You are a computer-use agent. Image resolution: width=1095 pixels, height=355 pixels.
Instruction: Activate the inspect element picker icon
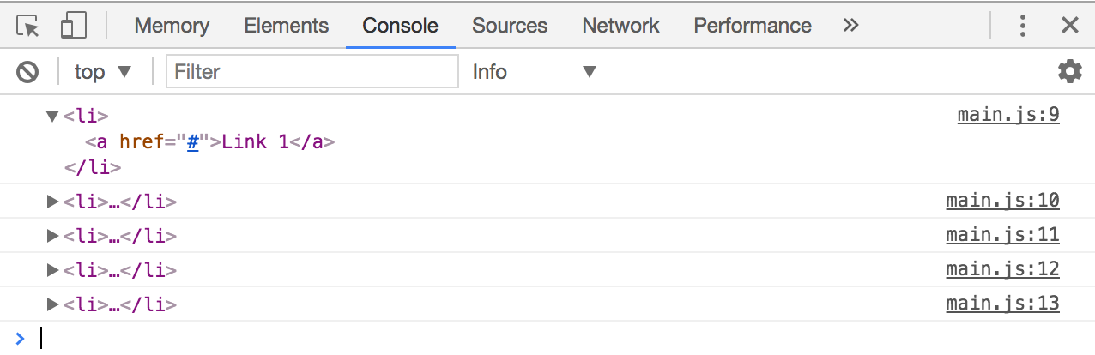pos(27,26)
